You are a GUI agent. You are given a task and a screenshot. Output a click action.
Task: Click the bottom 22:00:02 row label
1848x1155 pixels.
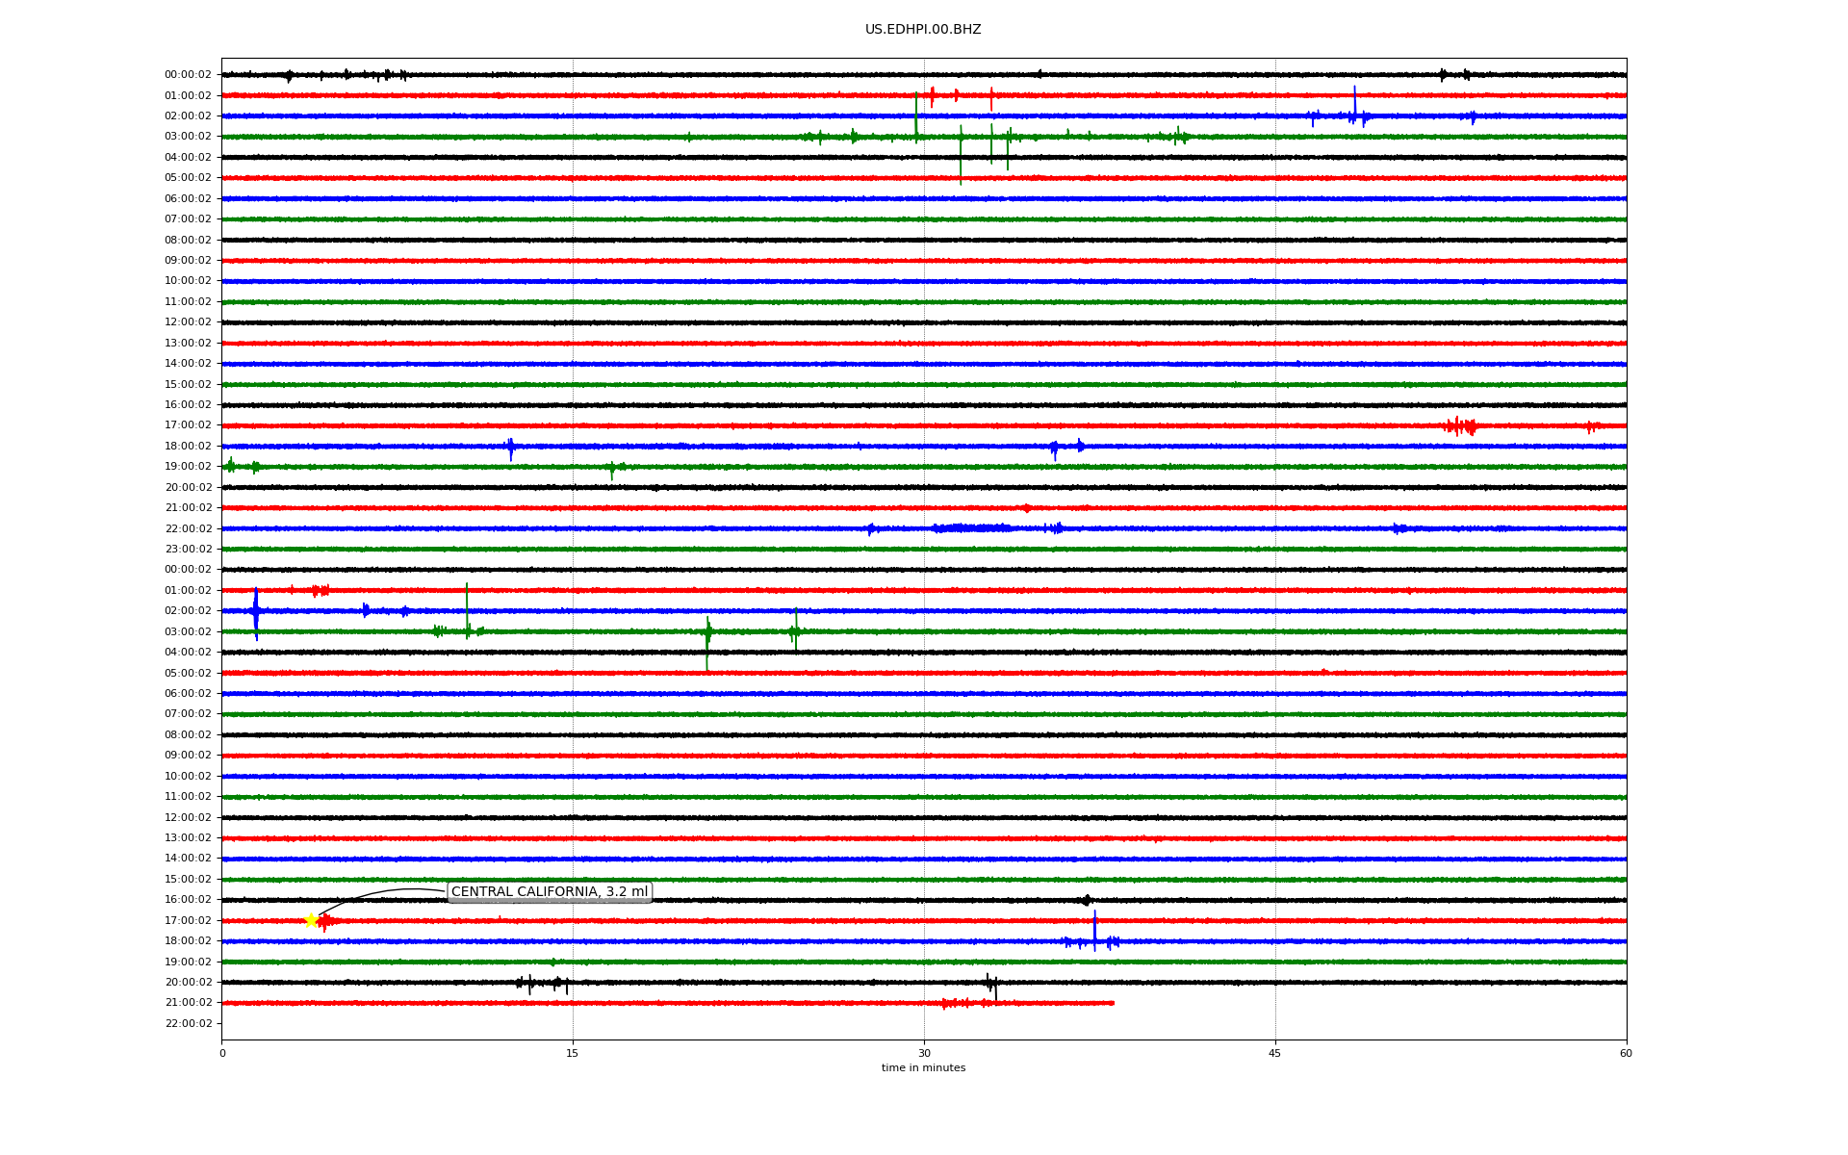pos(188,1024)
